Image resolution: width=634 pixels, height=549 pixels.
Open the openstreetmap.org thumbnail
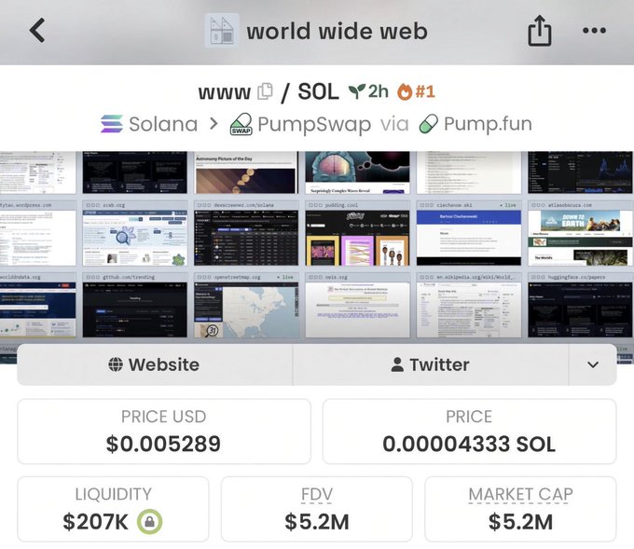click(246, 305)
